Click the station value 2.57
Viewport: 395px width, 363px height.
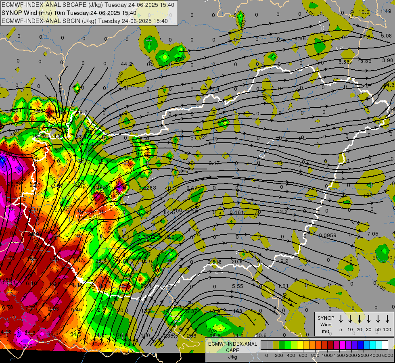pos(192,213)
